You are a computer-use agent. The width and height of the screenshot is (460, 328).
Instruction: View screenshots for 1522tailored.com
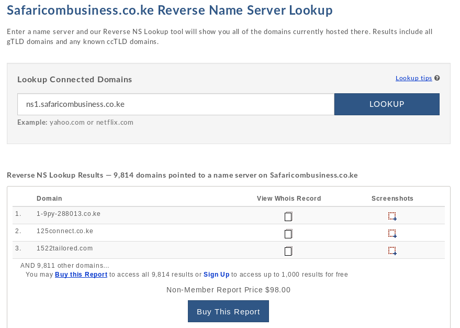click(x=392, y=251)
